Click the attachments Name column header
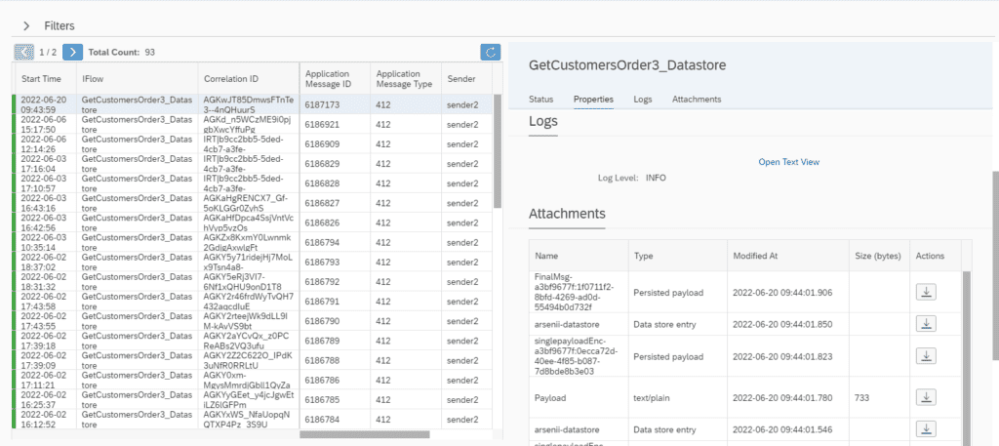The height and width of the screenshot is (446, 999). click(579, 256)
